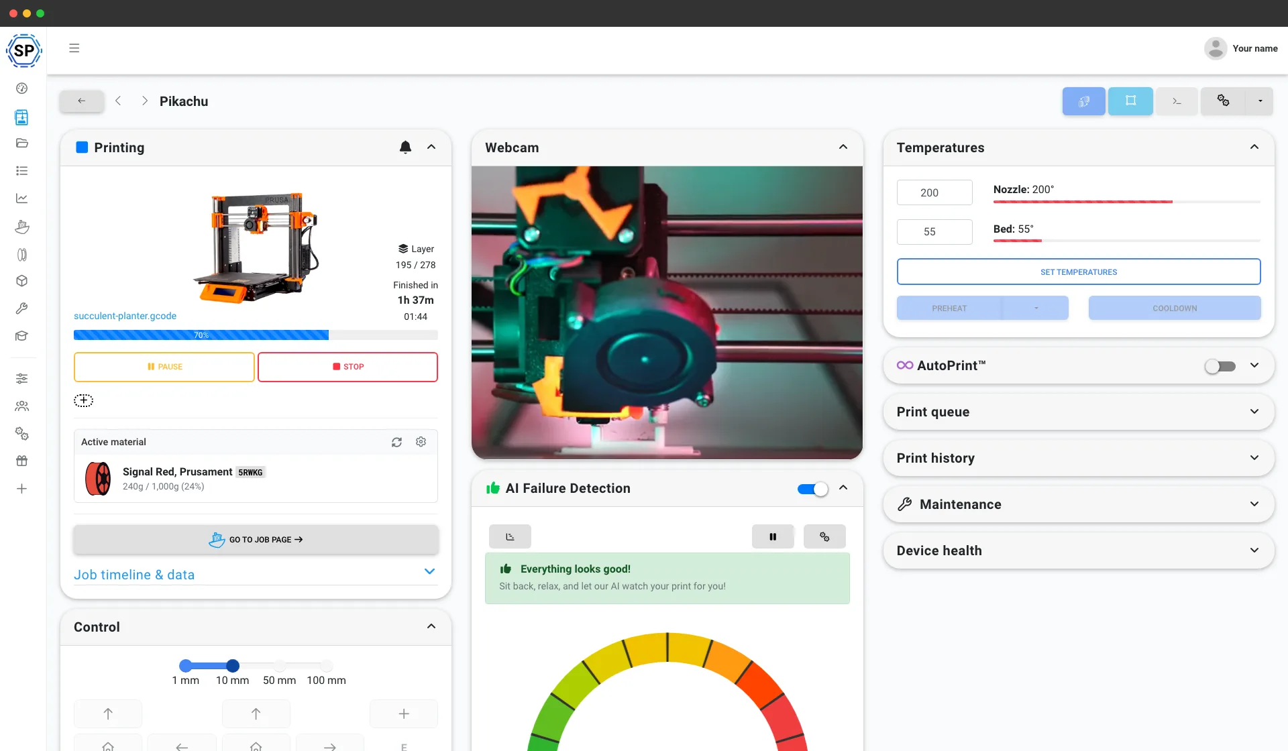Collapse the Control panel
Viewport: 1288px width, 751px height.
(431, 626)
